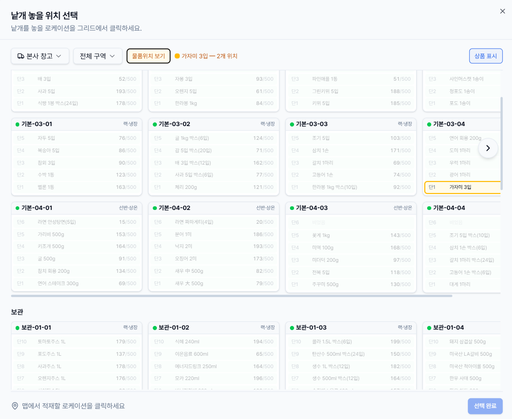The image size is (512, 419).
Task: Click the green status dot of 기본-03-01
Action: point(17,124)
